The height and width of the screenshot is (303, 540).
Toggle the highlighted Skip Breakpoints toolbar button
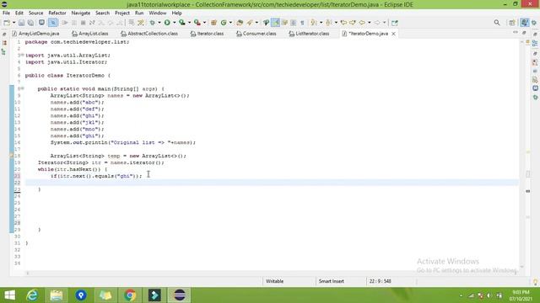coord(52,23)
